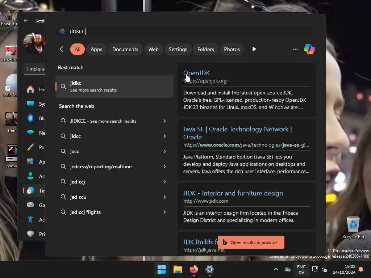Open the Network wifi icon in the Settings sidebar

point(30,132)
